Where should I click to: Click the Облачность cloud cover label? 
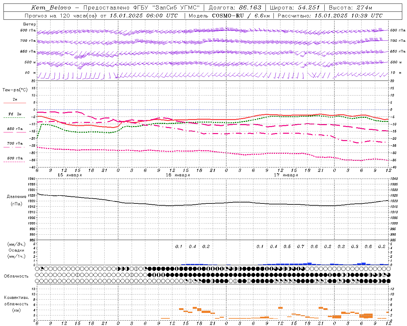pos(16,276)
